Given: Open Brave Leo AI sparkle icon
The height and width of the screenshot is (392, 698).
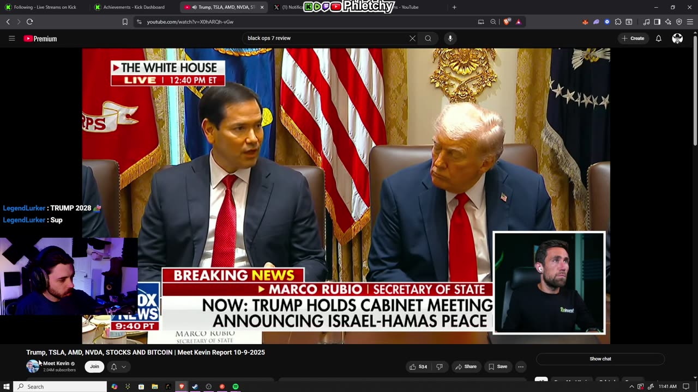Looking at the screenshot, I should (668, 22).
